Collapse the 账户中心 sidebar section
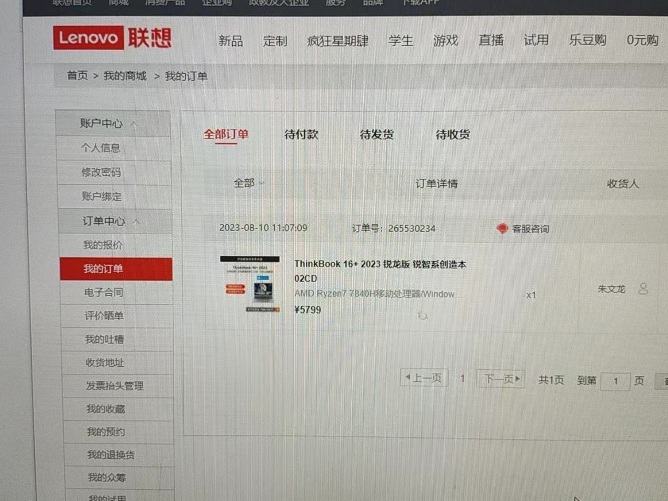Screen dimensions: 668x501 tap(114, 124)
